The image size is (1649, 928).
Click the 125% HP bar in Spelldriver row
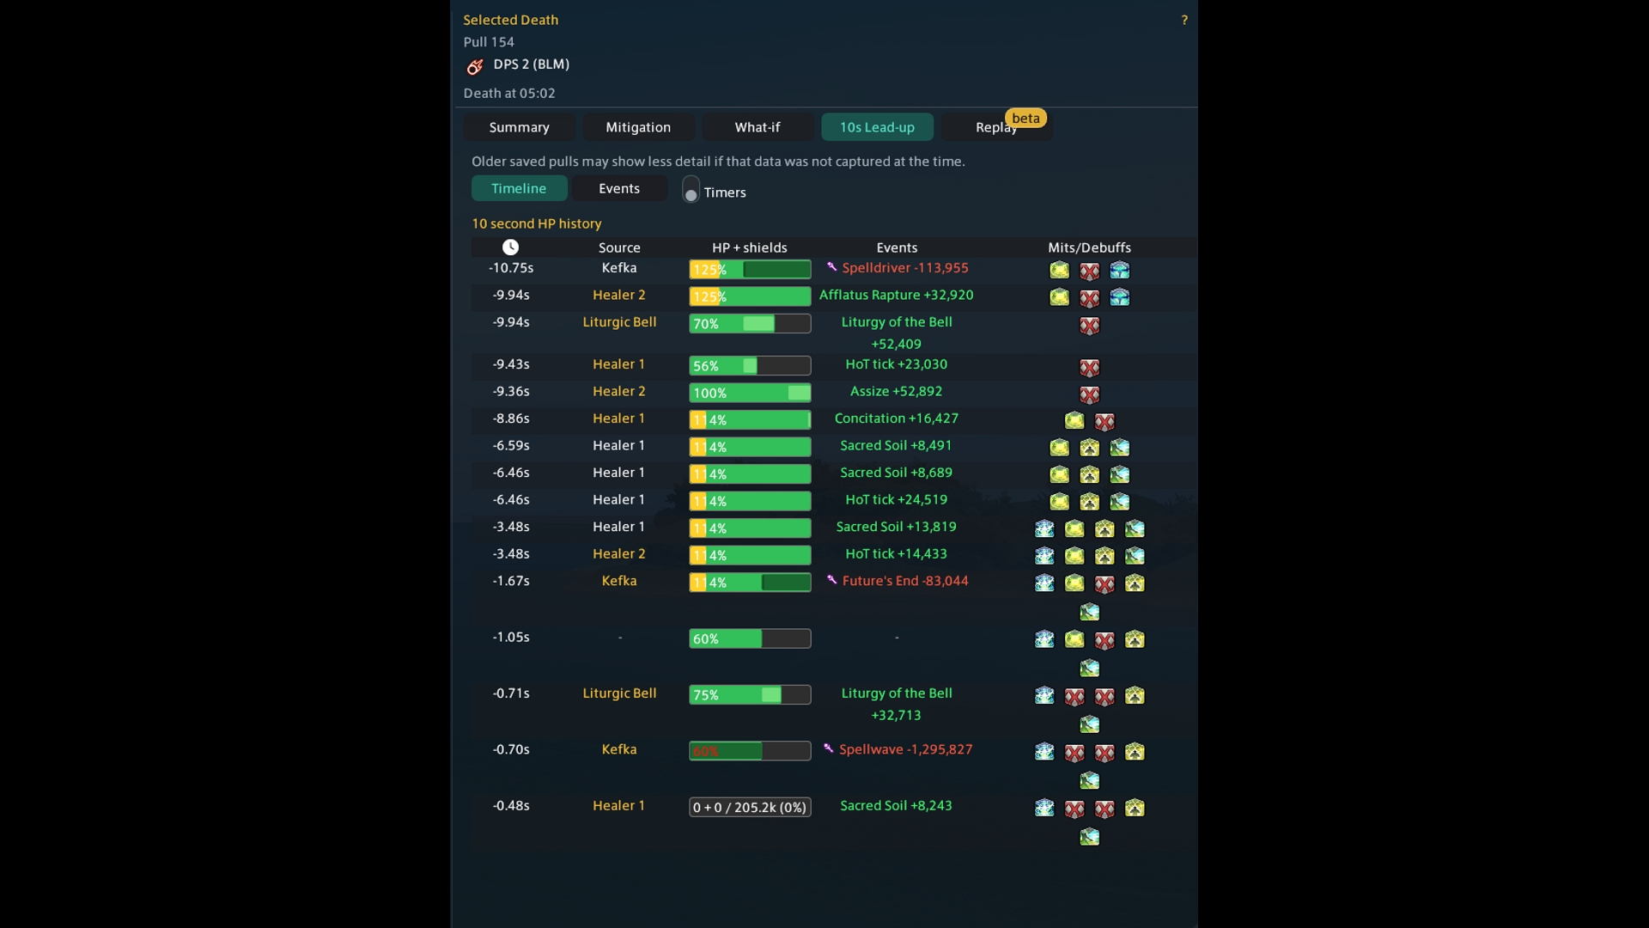pyautogui.click(x=750, y=270)
